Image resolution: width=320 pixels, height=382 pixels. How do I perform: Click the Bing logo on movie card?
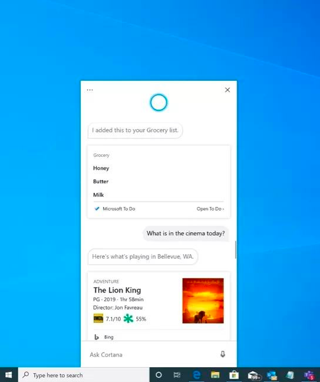(97, 337)
